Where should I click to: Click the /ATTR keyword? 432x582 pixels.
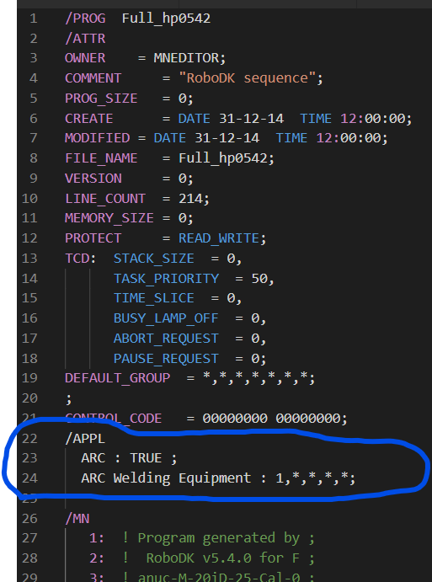(x=85, y=38)
